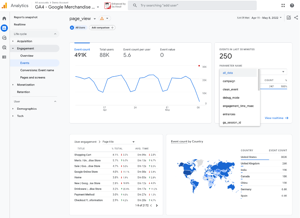Click Add comparison to add a segment

pyautogui.click(x=102, y=27)
